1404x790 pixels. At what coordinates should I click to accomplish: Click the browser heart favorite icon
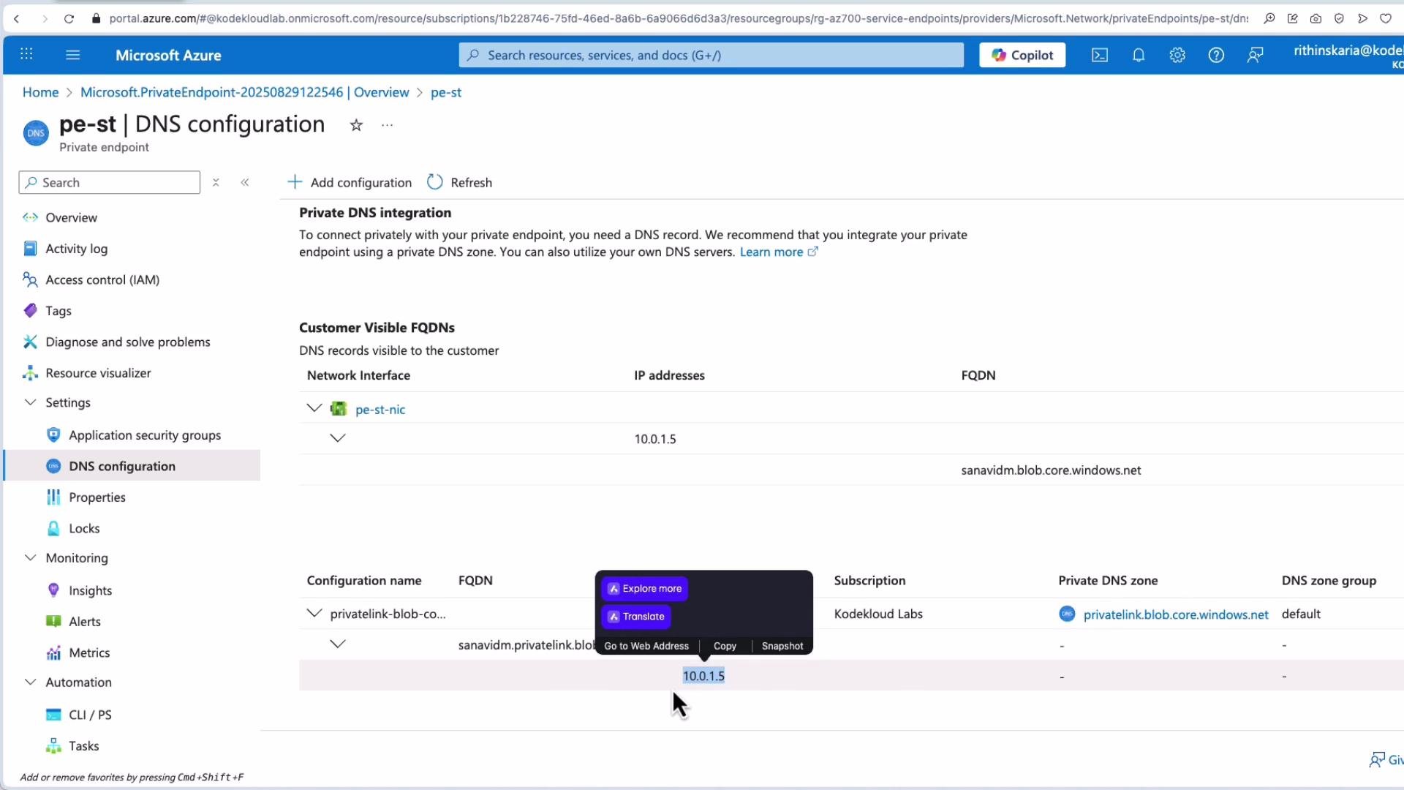pyautogui.click(x=1385, y=18)
